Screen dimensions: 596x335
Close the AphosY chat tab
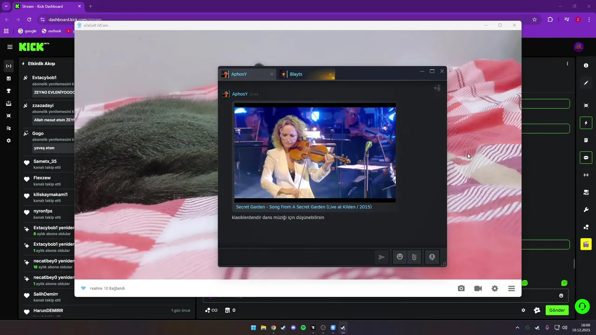pos(272,74)
